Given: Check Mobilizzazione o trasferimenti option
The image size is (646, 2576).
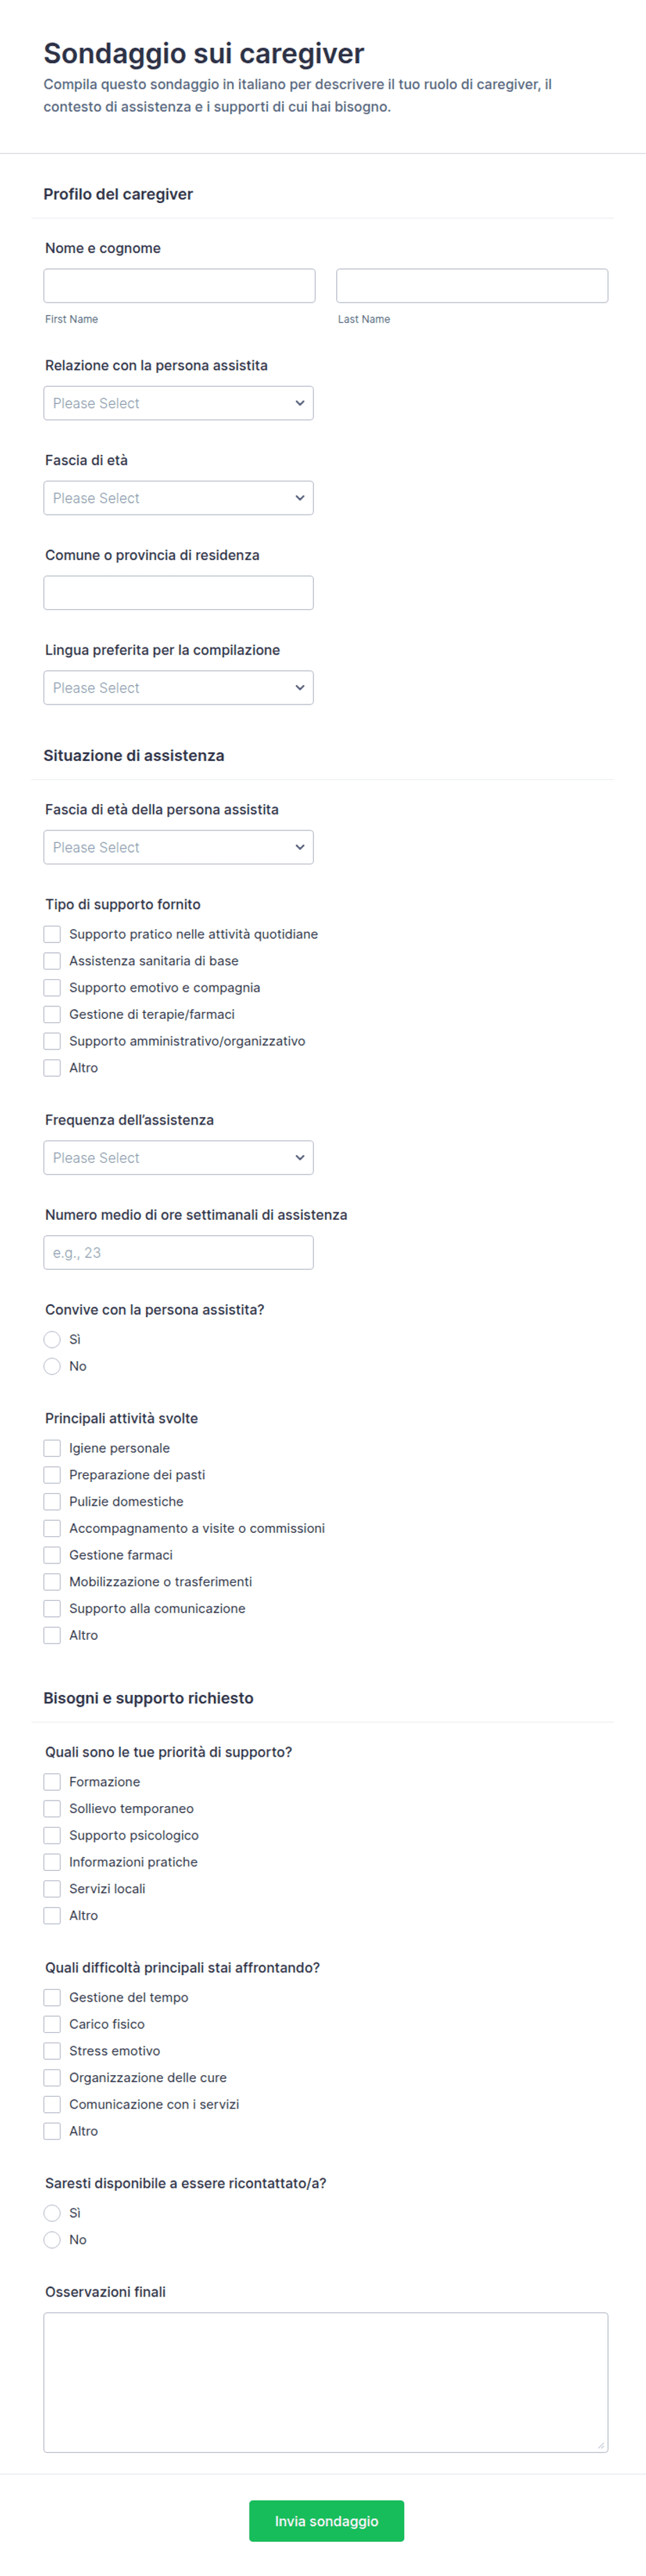Looking at the screenshot, I should click(x=52, y=1582).
